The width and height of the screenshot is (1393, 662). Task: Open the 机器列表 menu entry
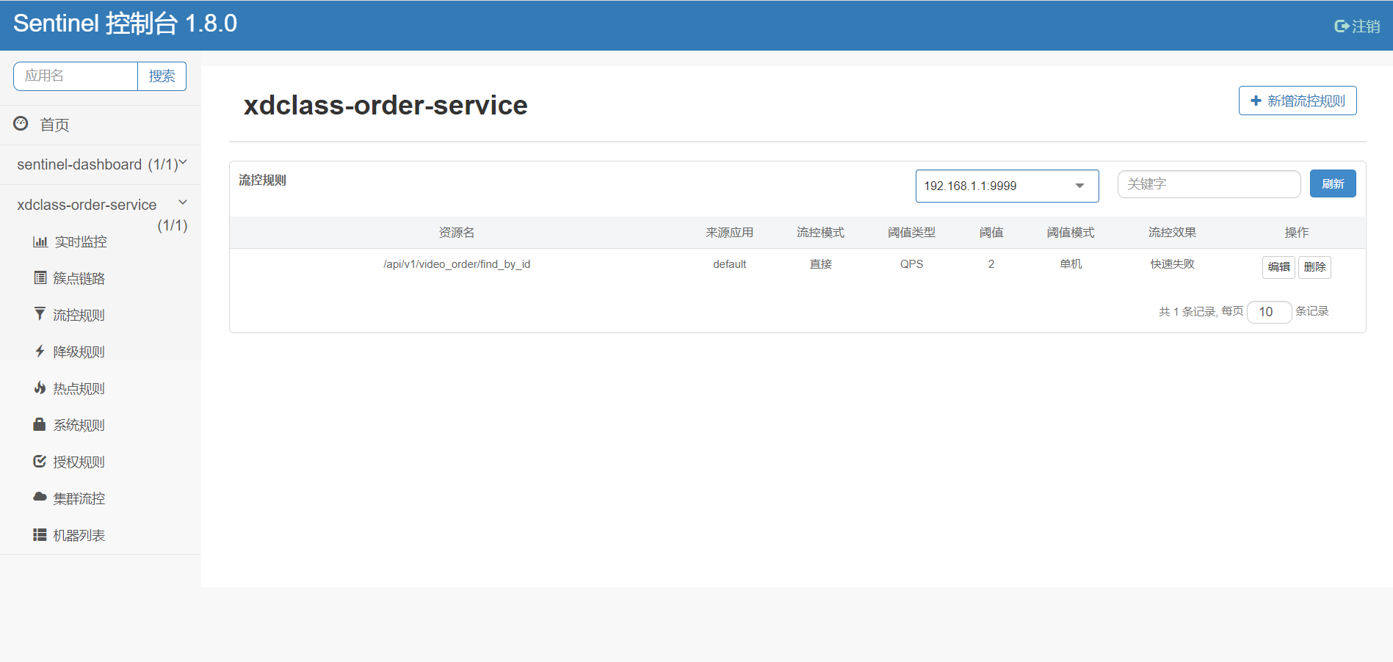[x=79, y=535]
